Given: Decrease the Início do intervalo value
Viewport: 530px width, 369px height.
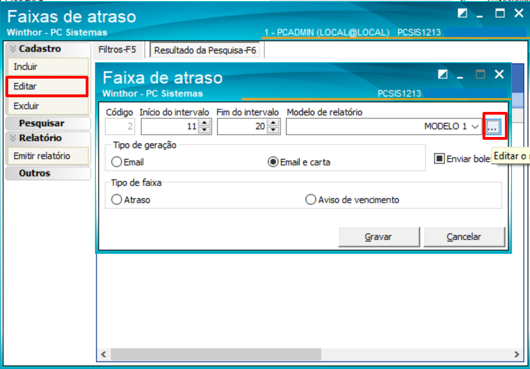Looking at the screenshot, I should point(205,130).
